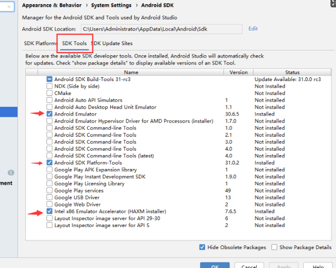The height and width of the screenshot is (268, 336).
Task: Click the Status column header
Action: (x=292, y=72)
